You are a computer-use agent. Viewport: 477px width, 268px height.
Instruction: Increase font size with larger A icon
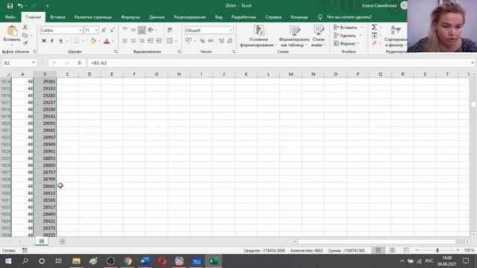(104, 30)
